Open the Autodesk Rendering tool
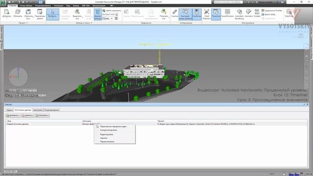This screenshot has height=176, width=313. point(239,14)
